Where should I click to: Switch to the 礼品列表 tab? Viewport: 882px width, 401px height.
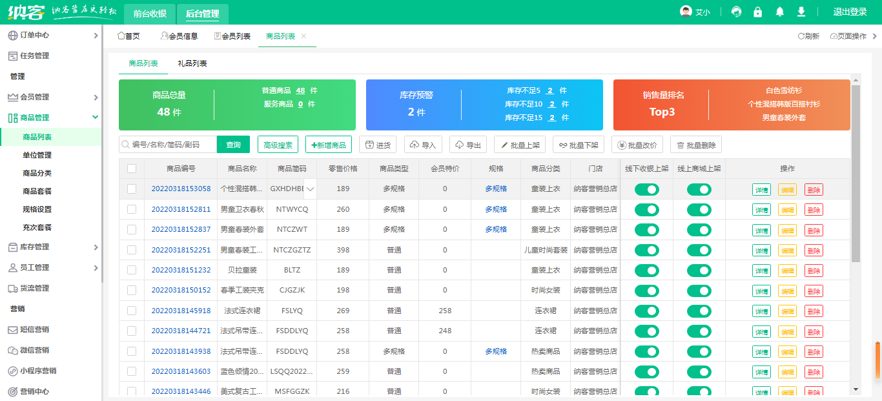[x=192, y=64]
